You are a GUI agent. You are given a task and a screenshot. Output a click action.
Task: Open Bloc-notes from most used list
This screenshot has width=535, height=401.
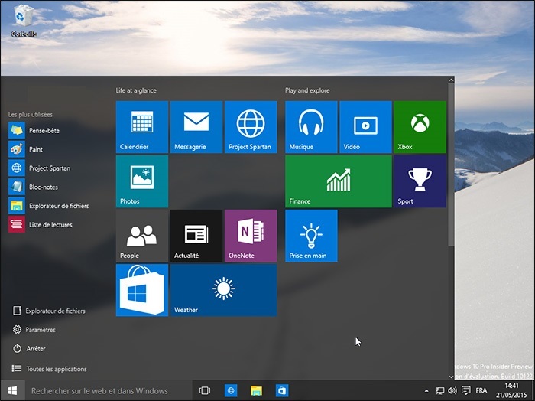34,187
